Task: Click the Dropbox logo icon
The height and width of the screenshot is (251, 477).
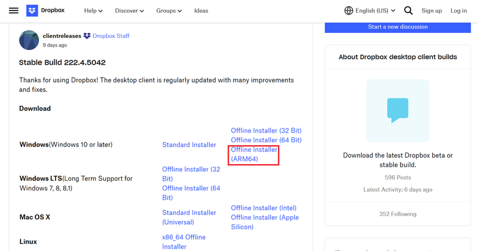Action: coord(32,10)
